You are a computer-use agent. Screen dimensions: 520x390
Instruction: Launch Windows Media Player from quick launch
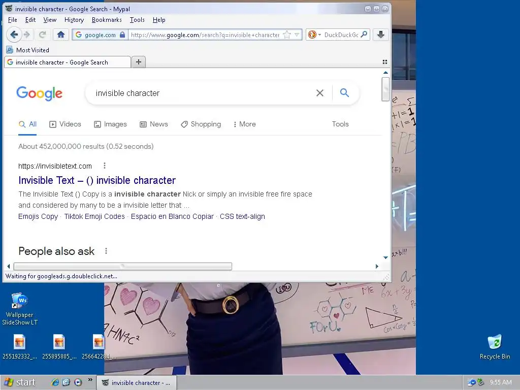coord(78,382)
